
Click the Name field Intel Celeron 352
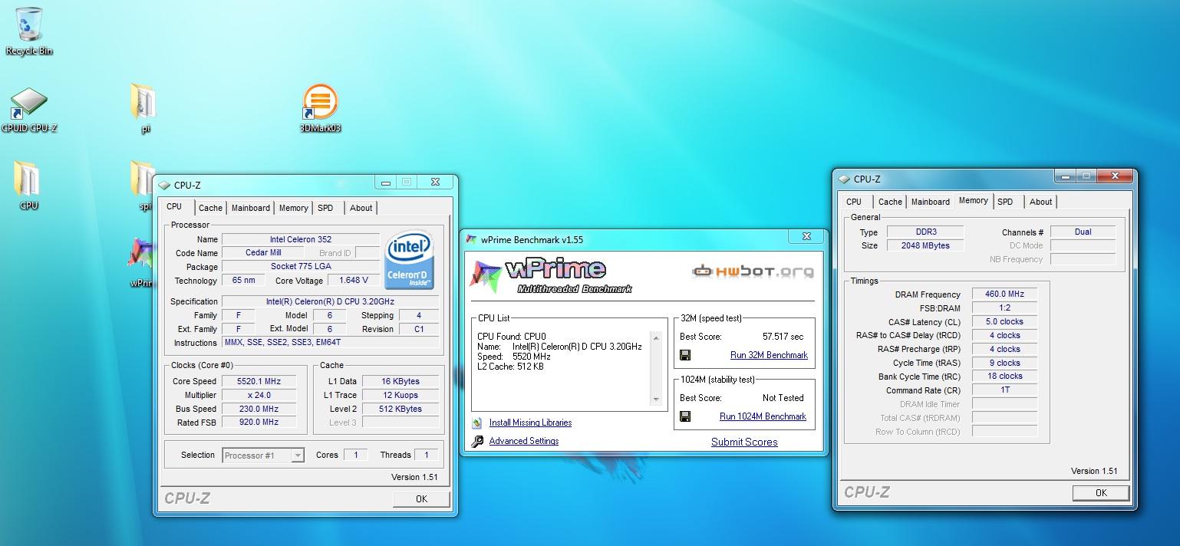pyautogui.click(x=301, y=239)
